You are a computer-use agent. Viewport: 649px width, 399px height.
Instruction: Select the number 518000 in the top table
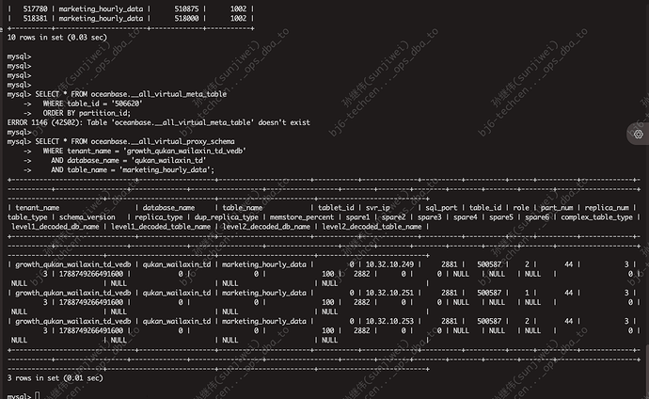pyautogui.click(x=186, y=18)
